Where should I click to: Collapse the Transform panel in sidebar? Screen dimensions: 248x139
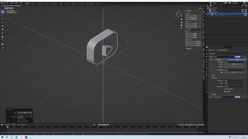(x=189, y=11)
